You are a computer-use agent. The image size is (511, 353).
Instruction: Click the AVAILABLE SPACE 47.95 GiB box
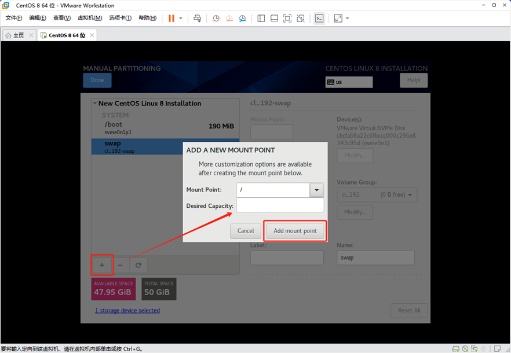coord(114,289)
